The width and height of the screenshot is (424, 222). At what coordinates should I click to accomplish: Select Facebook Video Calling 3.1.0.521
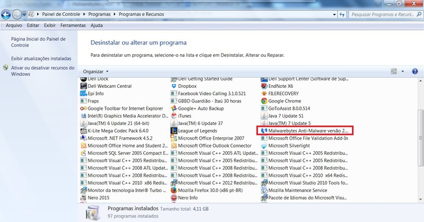click(x=208, y=93)
